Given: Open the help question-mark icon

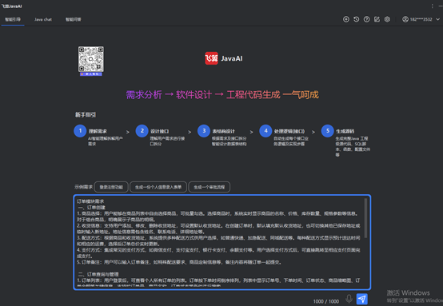Looking at the screenshot, I should click(x=366, y=19).
